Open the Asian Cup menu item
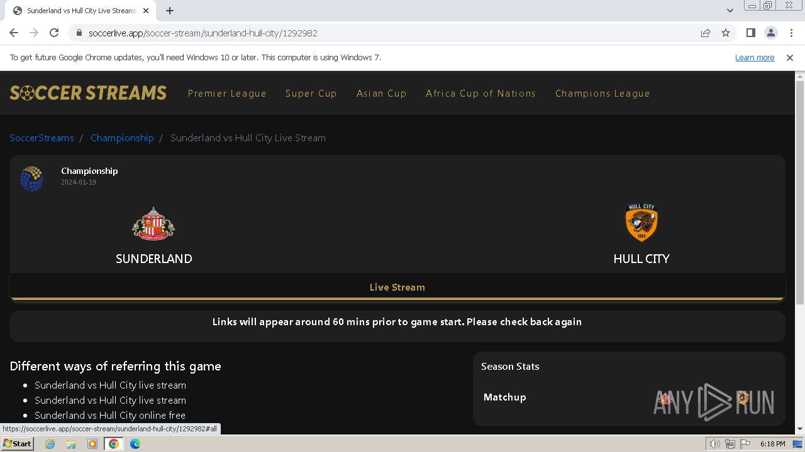 pos(381,94)
